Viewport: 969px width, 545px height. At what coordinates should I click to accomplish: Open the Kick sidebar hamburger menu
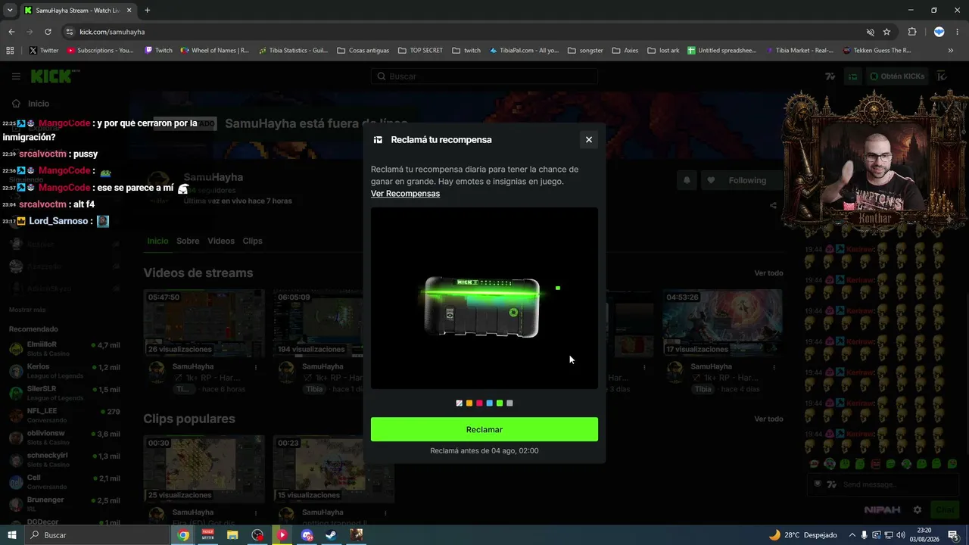click(16, 76)
